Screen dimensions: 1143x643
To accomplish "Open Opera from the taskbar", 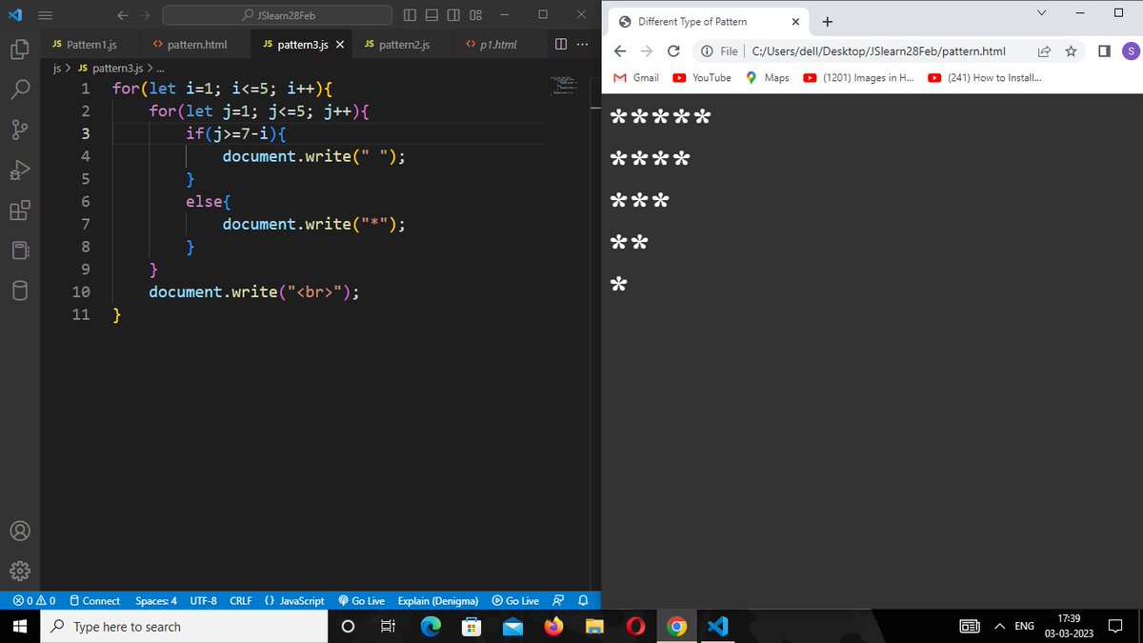I will (635, 627).
